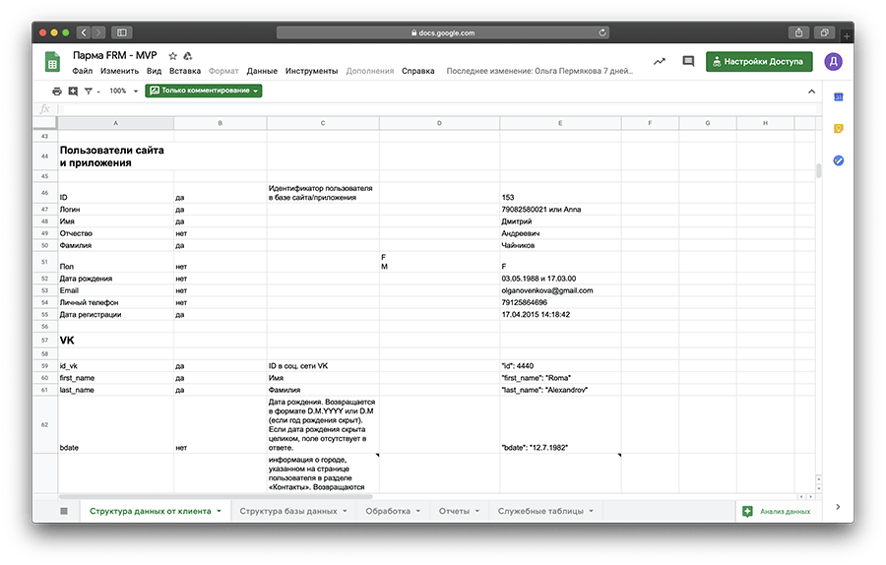Click the Настройки Доступа share button
Screen dimensions: 886x565
(758, 62)
